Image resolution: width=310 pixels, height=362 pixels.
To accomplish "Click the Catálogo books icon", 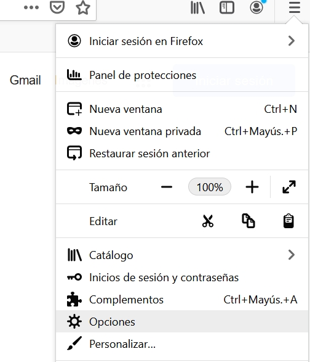I will [74, 255].
